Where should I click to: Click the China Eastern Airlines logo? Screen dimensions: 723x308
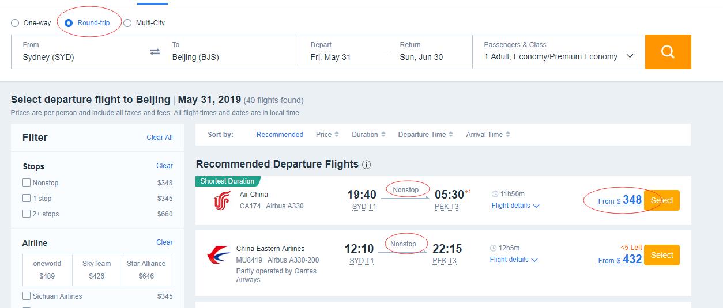coord(219,255)
